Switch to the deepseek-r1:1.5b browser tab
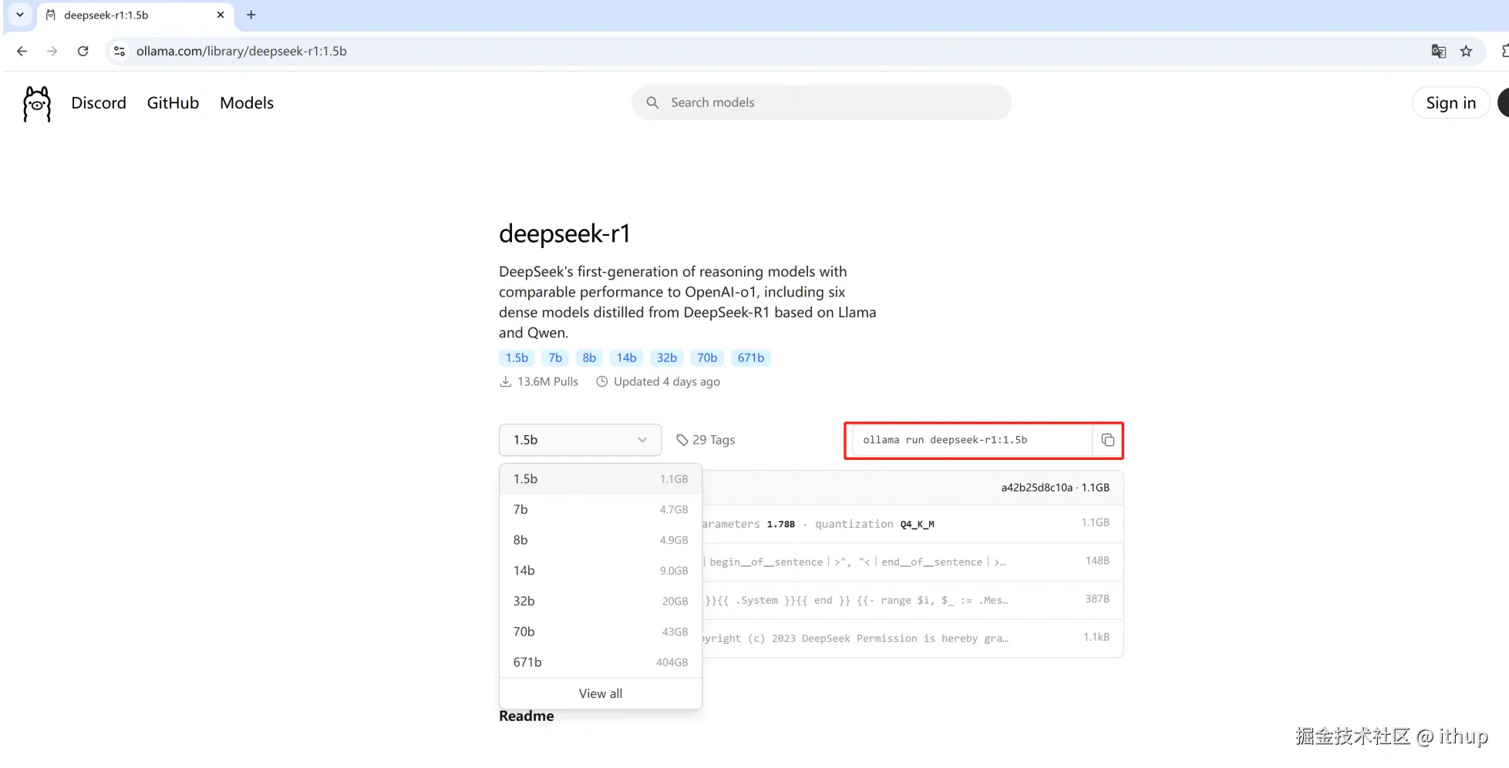The image size is (1509, 768). (x=135, y=15)
